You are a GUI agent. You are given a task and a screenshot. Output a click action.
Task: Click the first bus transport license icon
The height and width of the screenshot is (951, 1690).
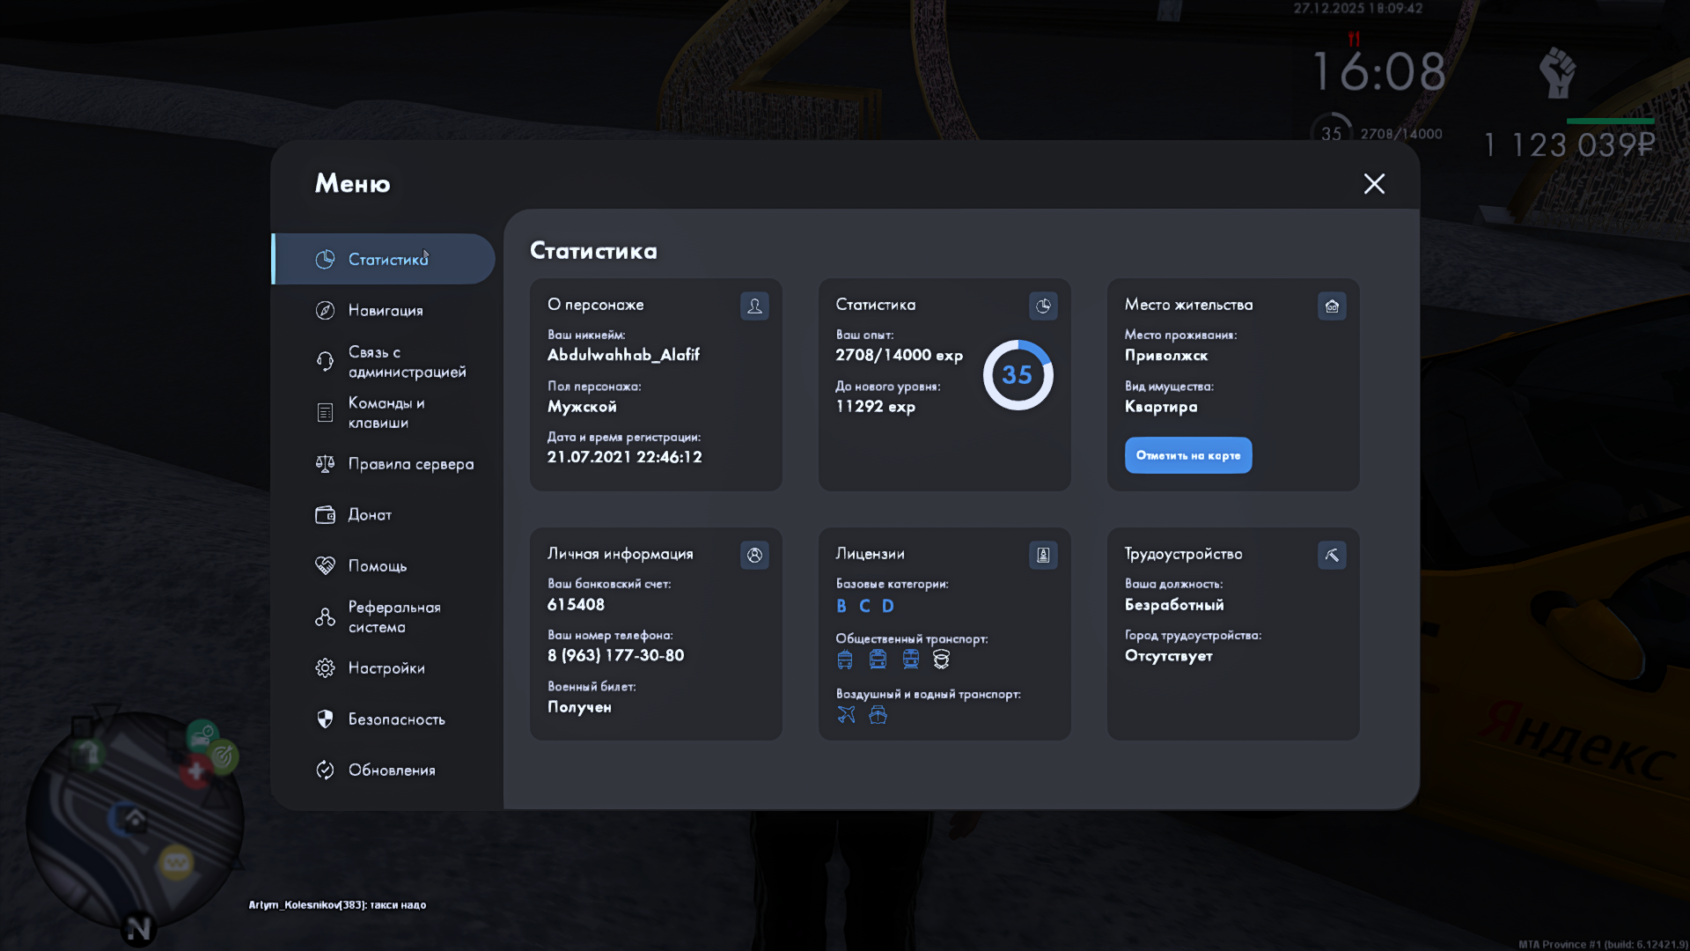(845, 660)
